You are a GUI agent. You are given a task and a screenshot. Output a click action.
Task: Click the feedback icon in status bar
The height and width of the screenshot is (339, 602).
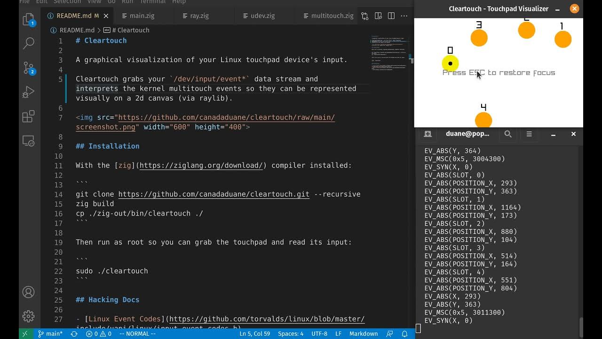pyautogui.click(x=389, y=334)
